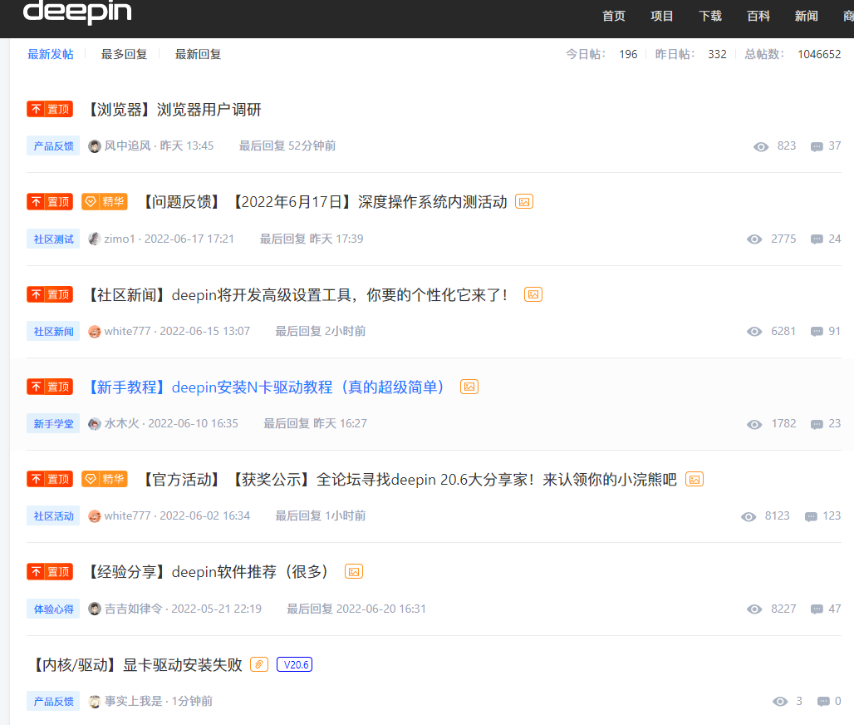Image resolution: width=854 pixels, height=725 pixels.
Task: Click image icon beside deepin软件推荐 title
Action: coord(354,571)
